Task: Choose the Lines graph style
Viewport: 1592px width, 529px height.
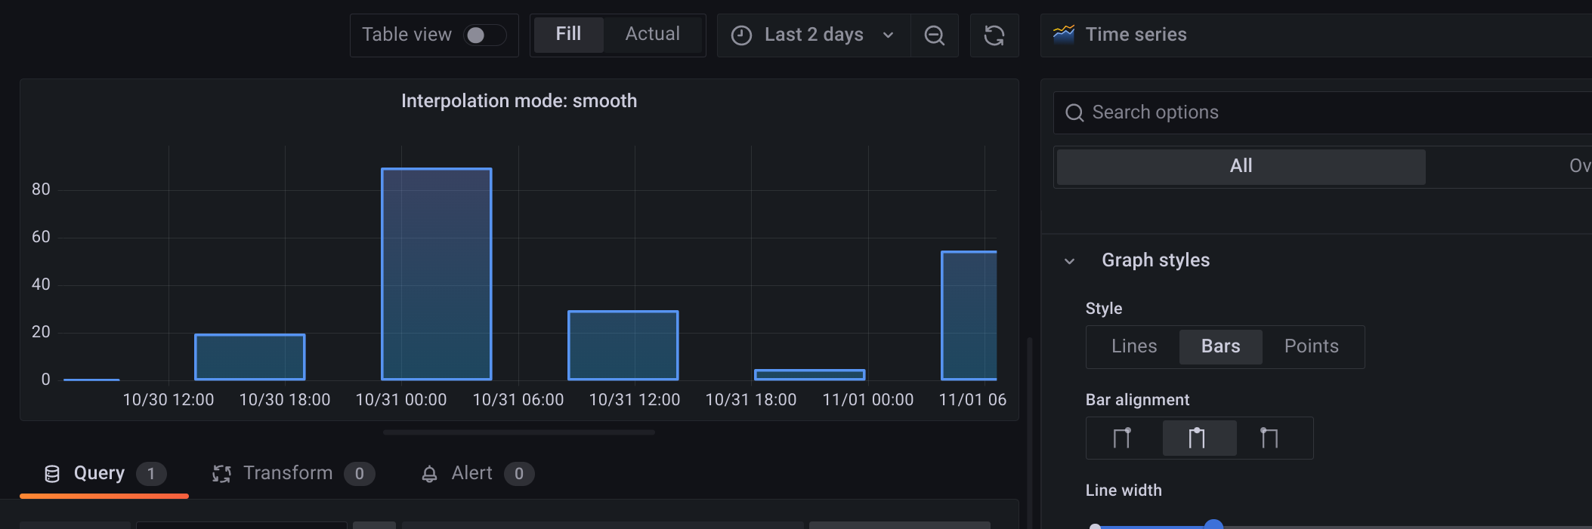Action: click(x=1134, y=346)
